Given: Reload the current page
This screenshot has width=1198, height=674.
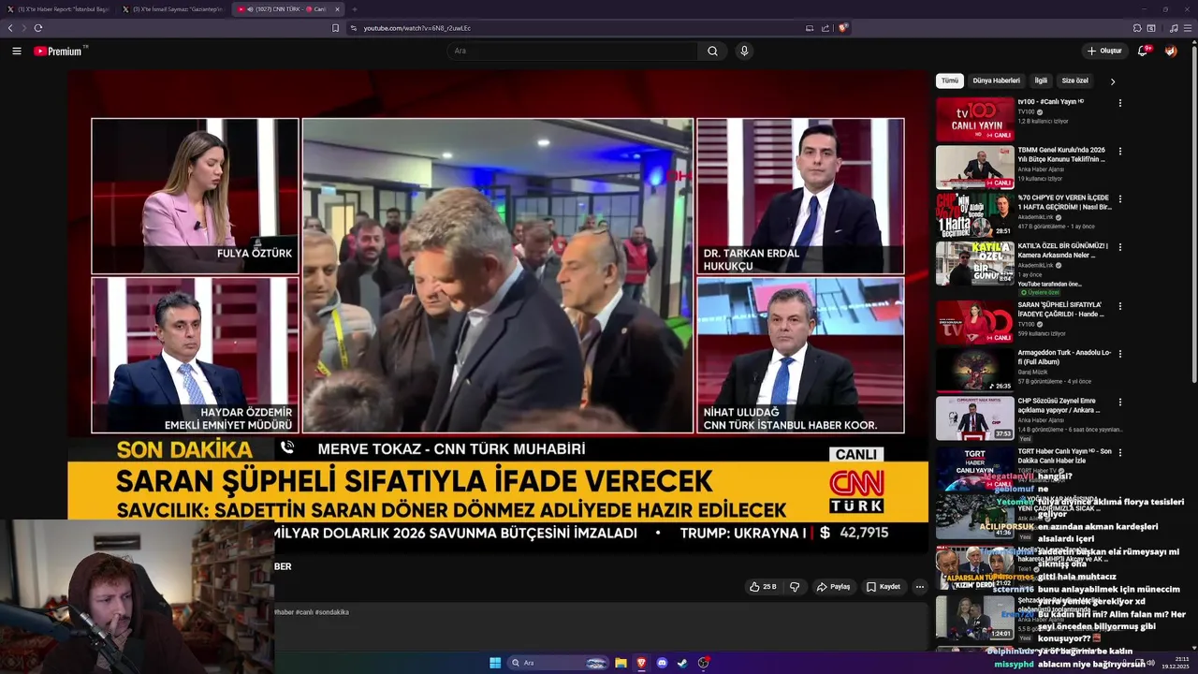Looking at the screenshot, I should (38, 28).
